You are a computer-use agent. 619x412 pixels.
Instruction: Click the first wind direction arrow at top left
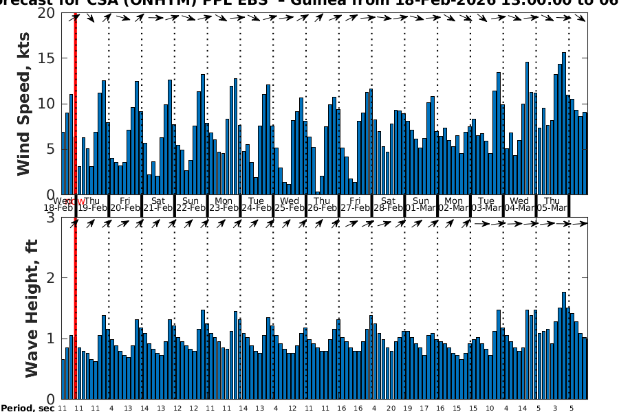coord(75,17)
